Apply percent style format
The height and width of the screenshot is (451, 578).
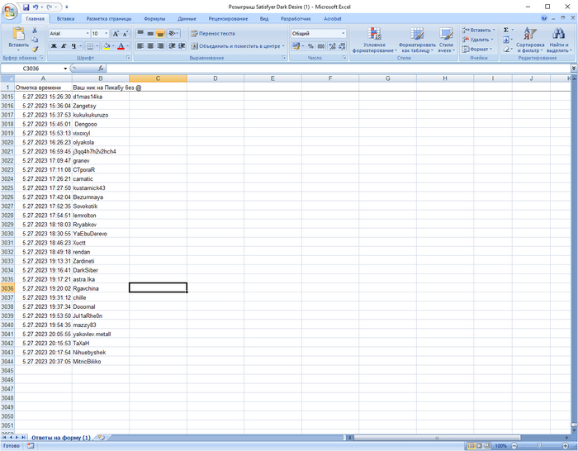310,46
